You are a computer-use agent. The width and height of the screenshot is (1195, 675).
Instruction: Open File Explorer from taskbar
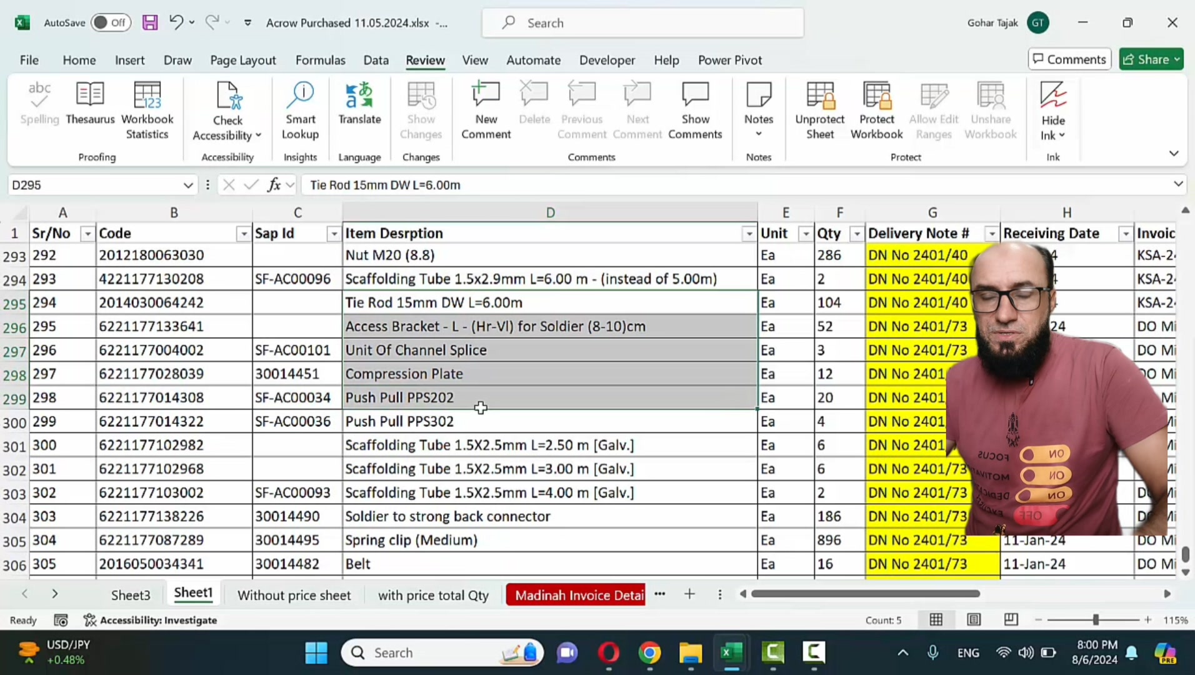691,652
